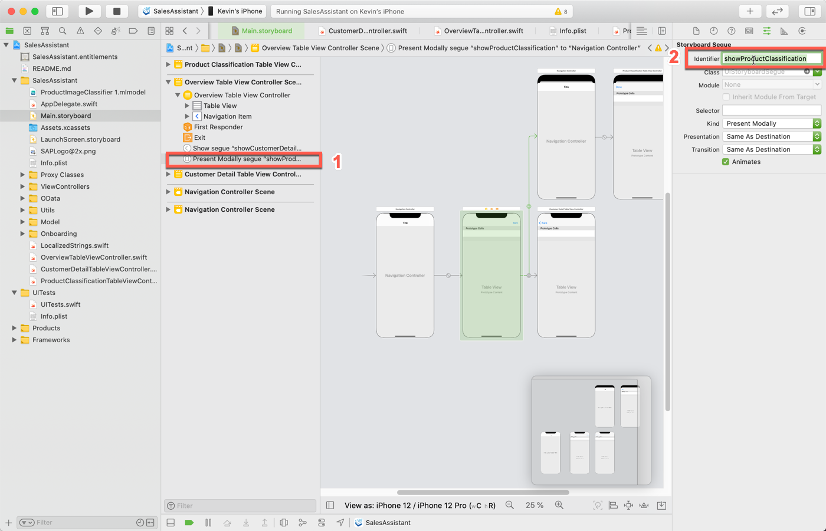Run the app with the Play button
The height and width of the screenshot is (531, 826).
[89, 11]
